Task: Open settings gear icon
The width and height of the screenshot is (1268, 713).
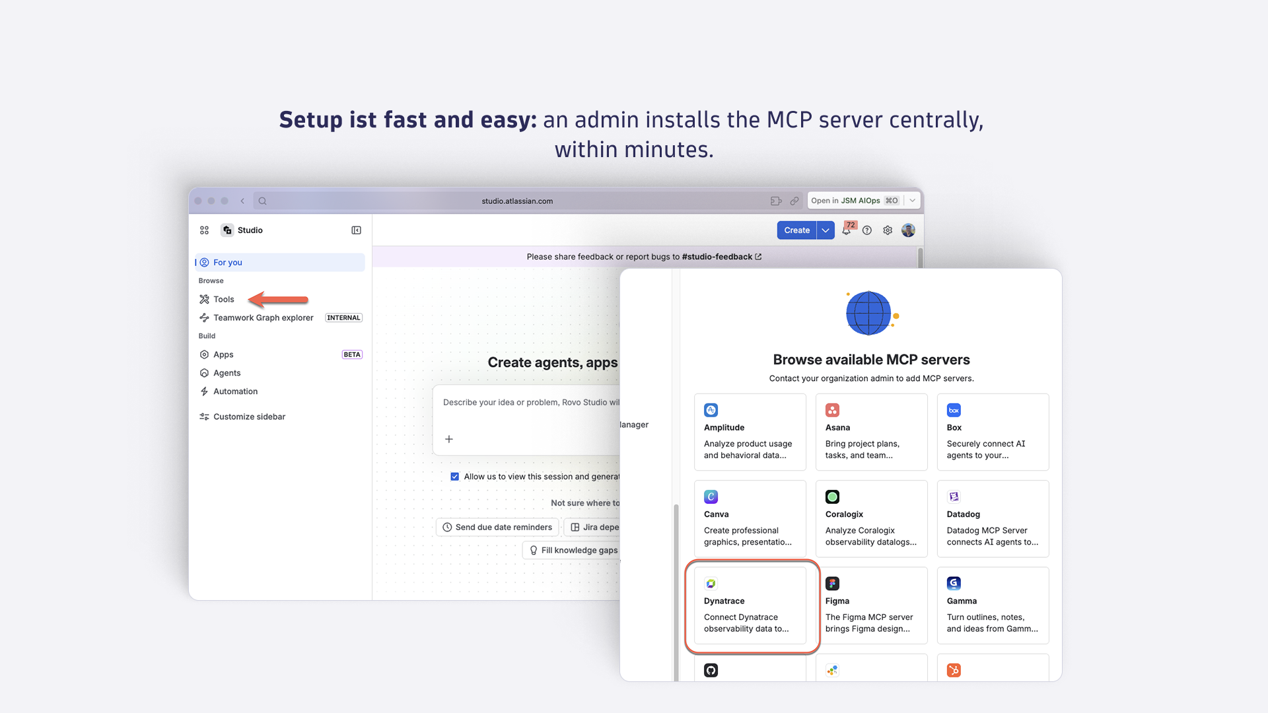Action: point(888,230)
